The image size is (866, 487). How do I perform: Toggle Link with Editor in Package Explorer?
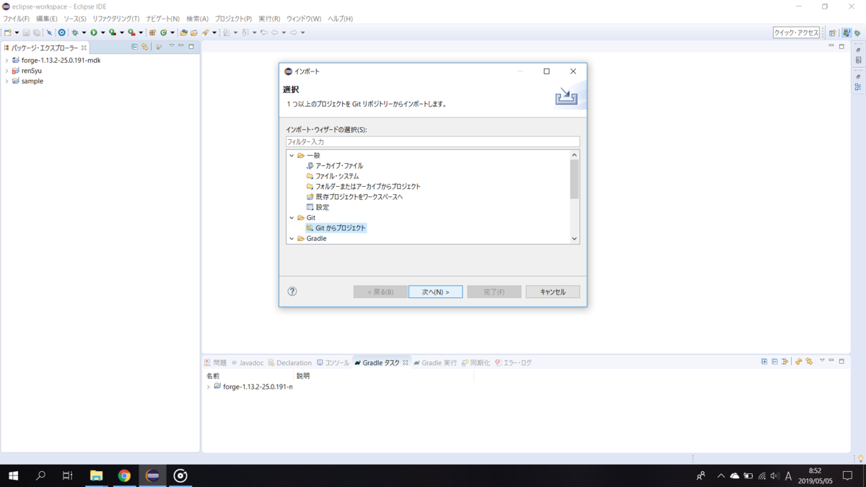(x=144, y=46)
